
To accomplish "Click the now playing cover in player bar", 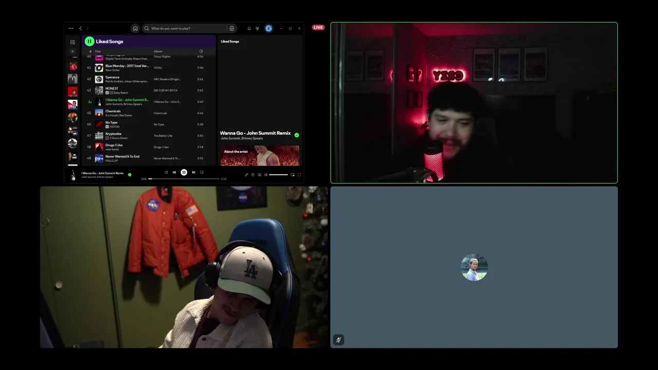I will click(74, 175).
